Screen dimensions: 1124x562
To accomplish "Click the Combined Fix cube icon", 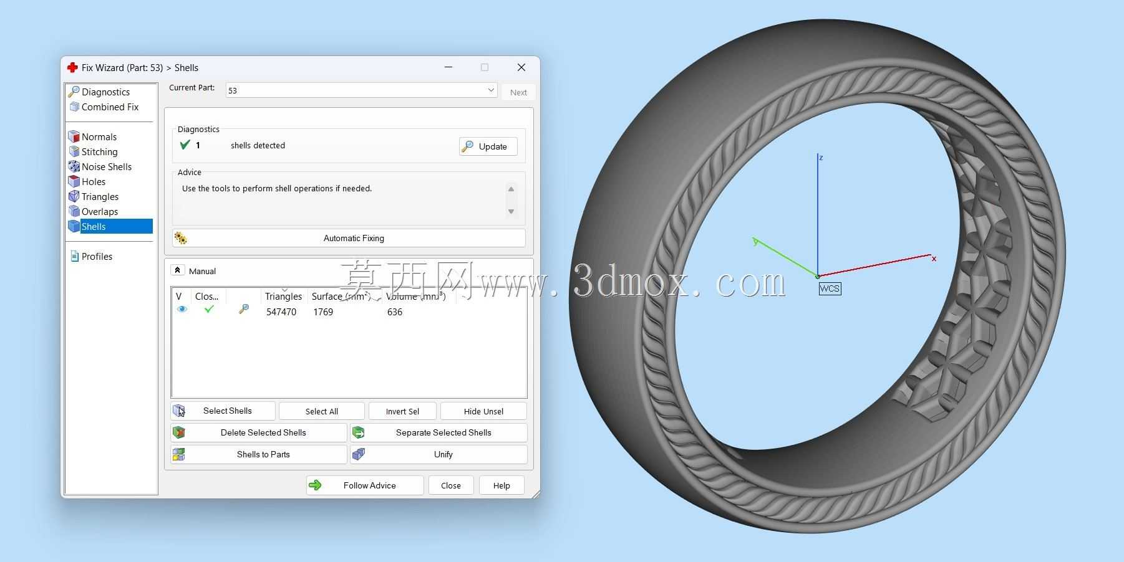I will [74, 107].
